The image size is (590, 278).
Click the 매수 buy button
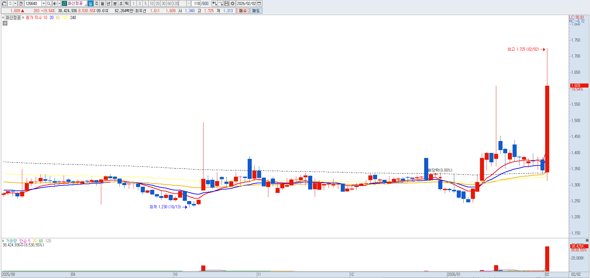point(243,11)
